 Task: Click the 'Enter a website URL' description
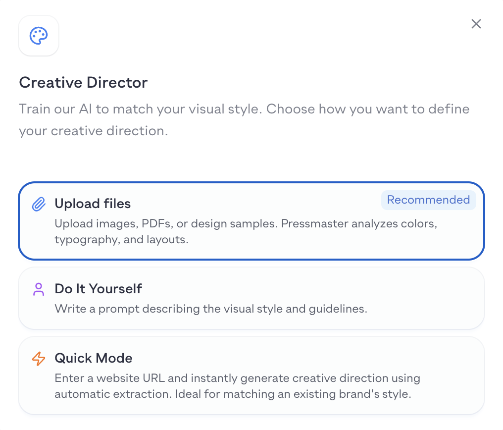(x=237, y=386)
